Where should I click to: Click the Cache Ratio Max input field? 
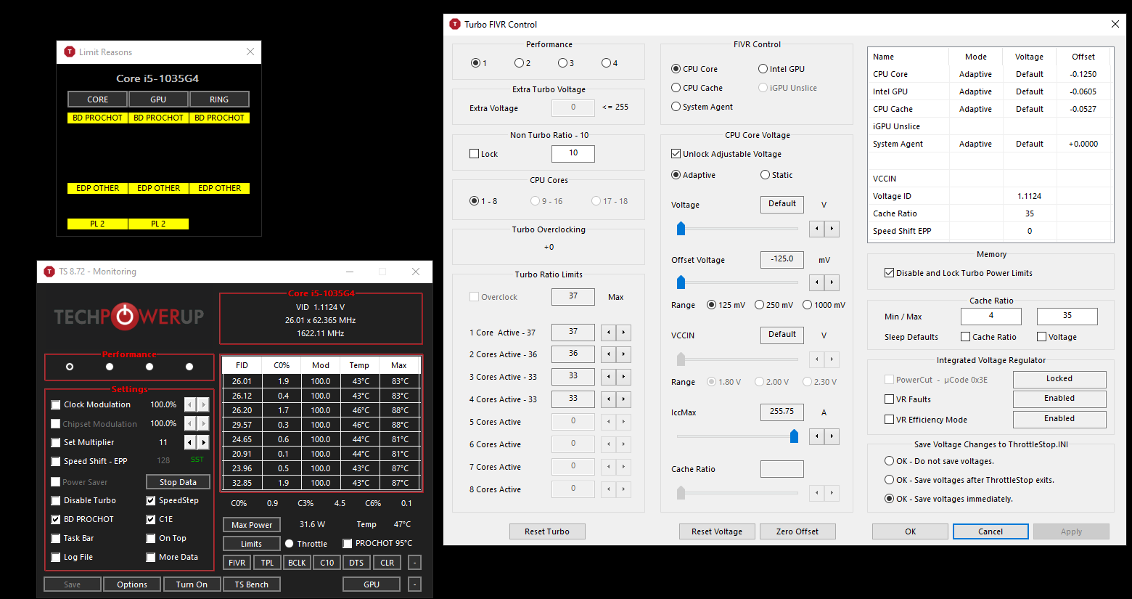pos(1067,316)
